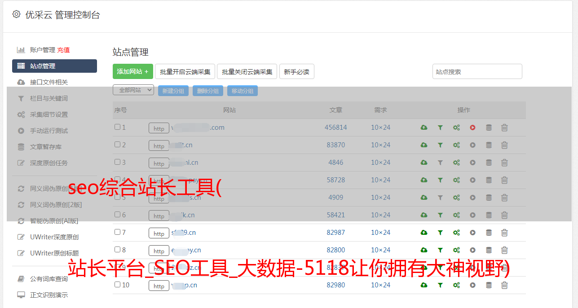This screenshot has width=578, height=308.
Task: Open 正文识别演示 sidebar item
Action: pyautogui.click(x=49, y=295)
